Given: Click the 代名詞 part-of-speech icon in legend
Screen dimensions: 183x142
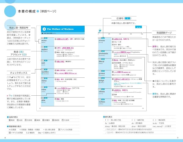Looking at the screenshot, I should [x=63, y=120].
